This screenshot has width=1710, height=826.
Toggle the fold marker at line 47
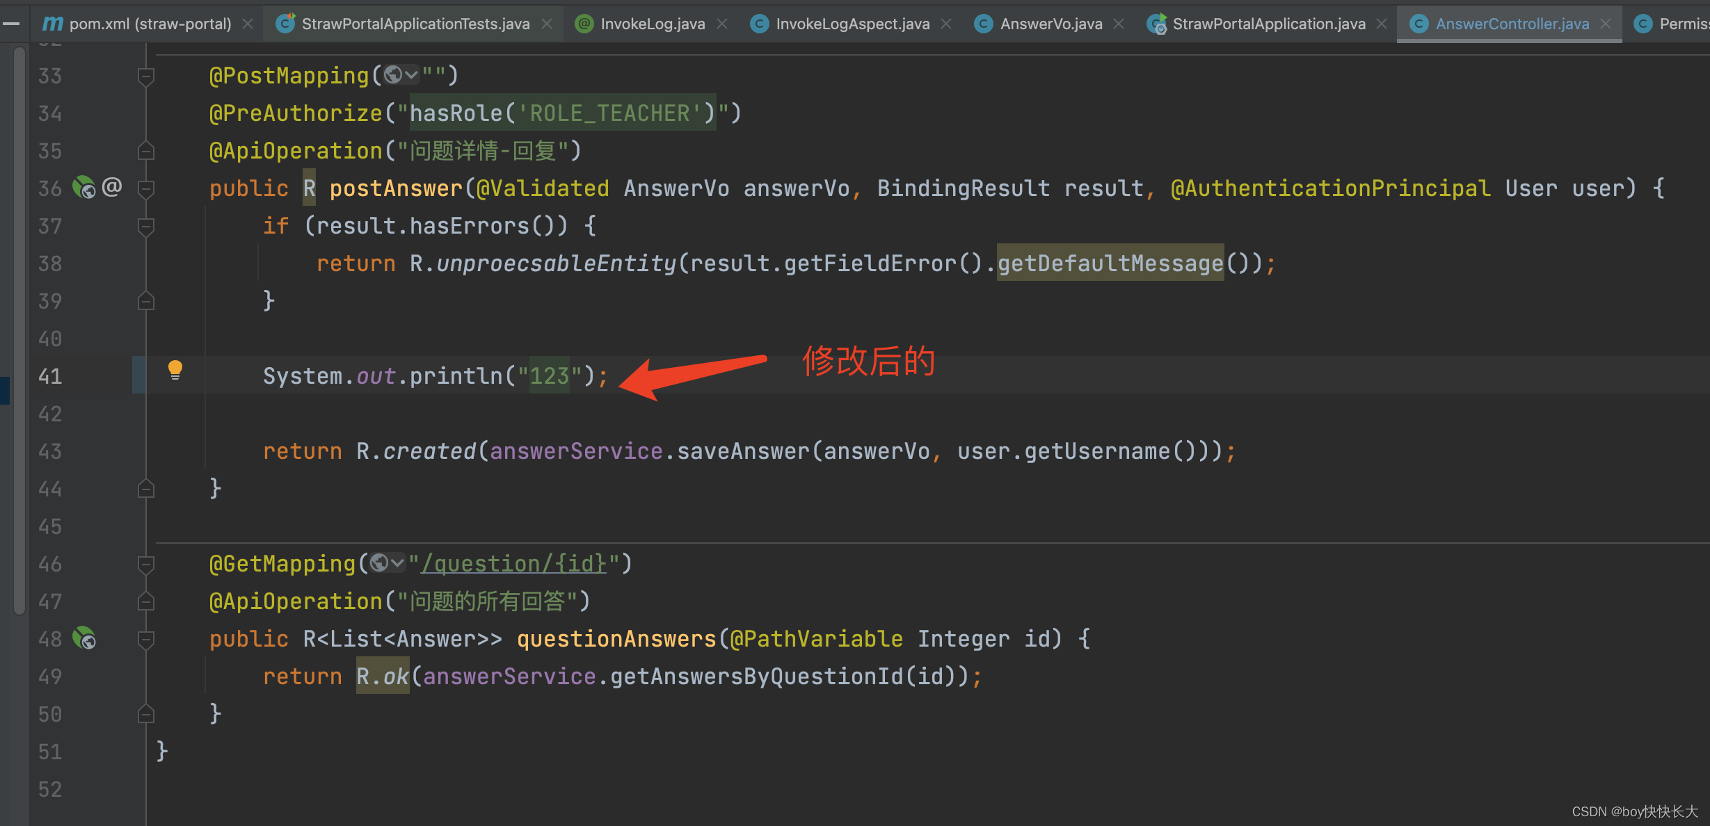[146, 601]
